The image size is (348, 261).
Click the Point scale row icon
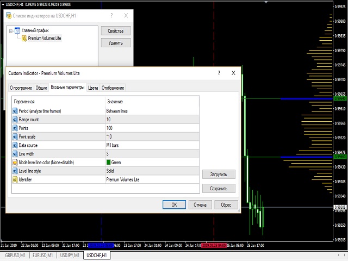click(15, 136)
